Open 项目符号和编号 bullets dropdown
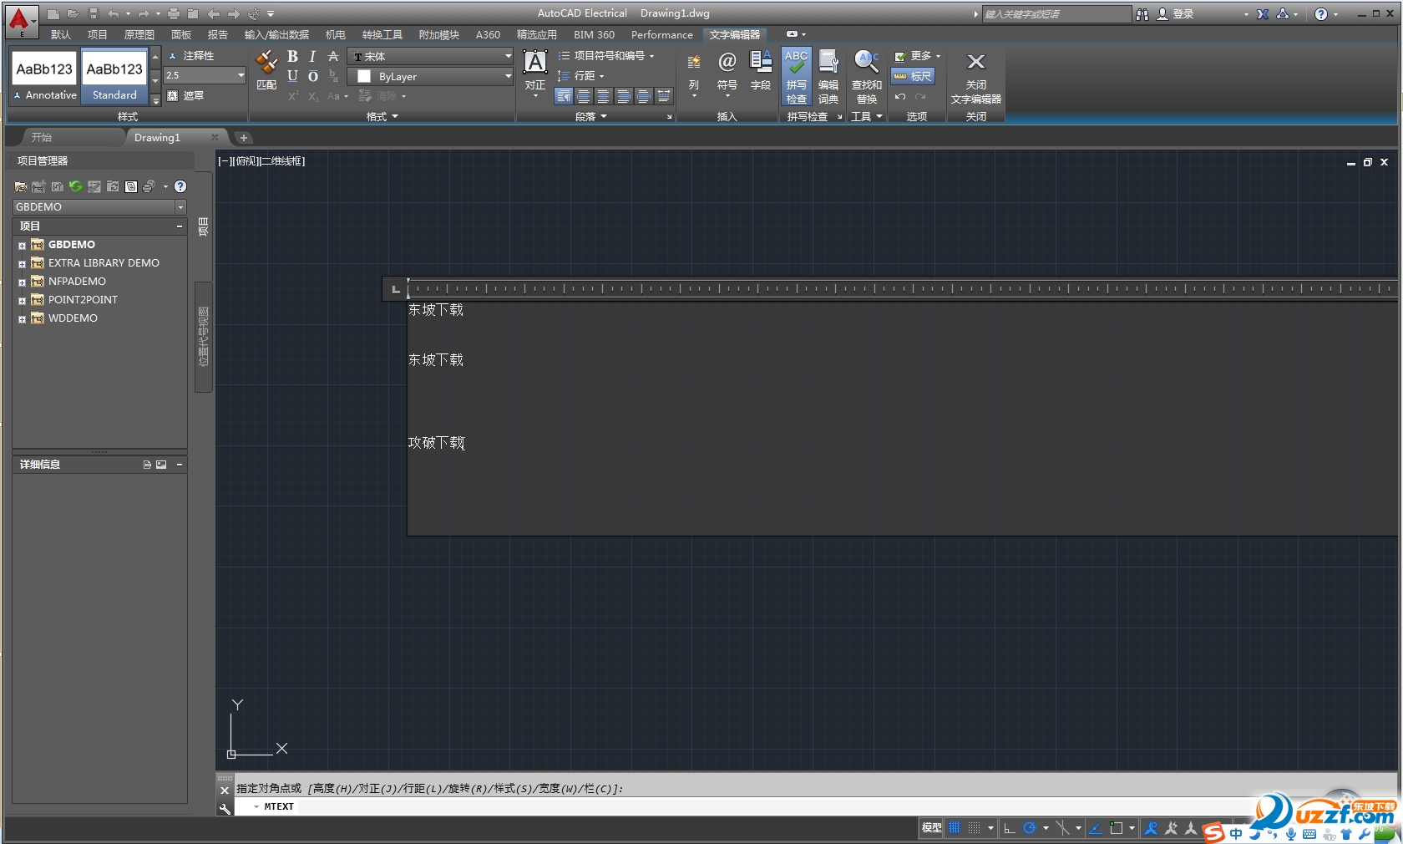 coord(606,56)
